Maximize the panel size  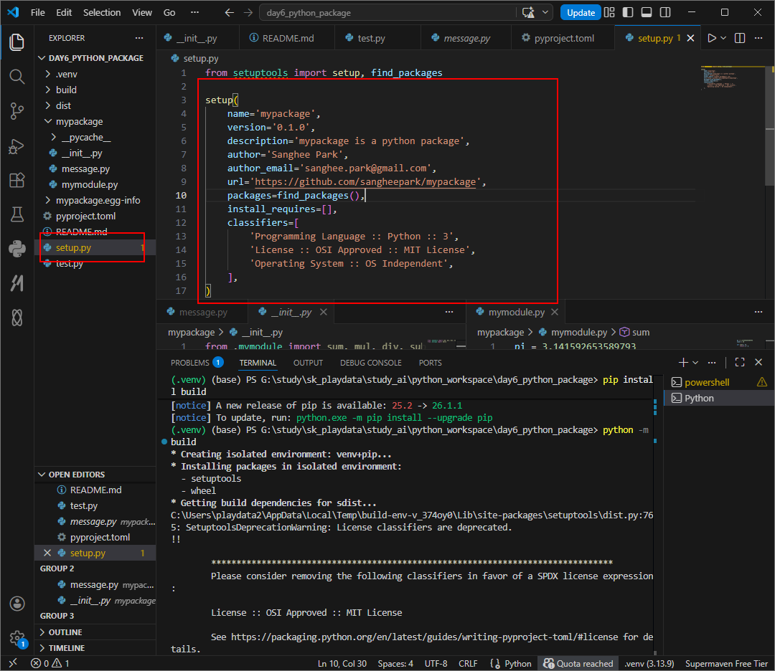pos(739,363)
